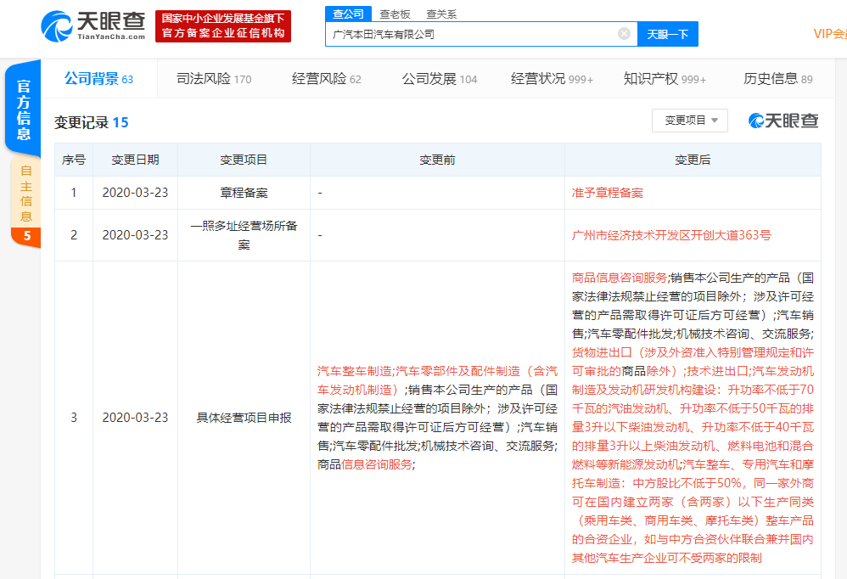This screenshot has width=847, height=579.
Task: Click the 章程备案 cell in row 1
Action: [244, 193]
